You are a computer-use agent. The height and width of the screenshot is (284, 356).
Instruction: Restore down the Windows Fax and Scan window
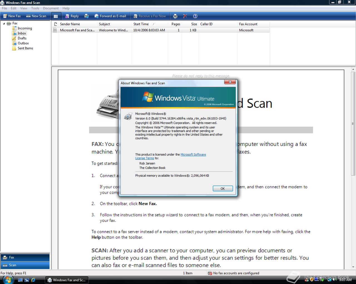(x=340, y=2)
